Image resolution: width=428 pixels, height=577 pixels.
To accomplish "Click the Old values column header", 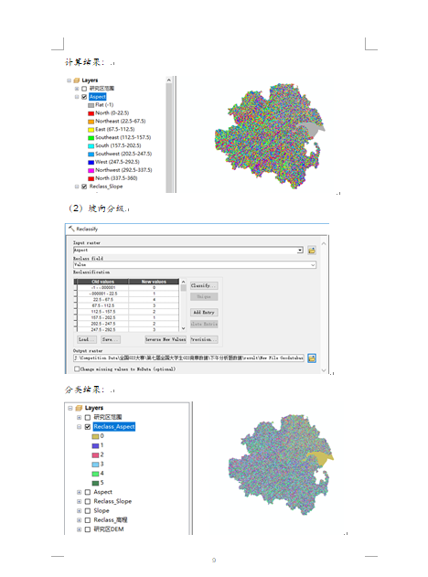I will (x=103, y=282).
